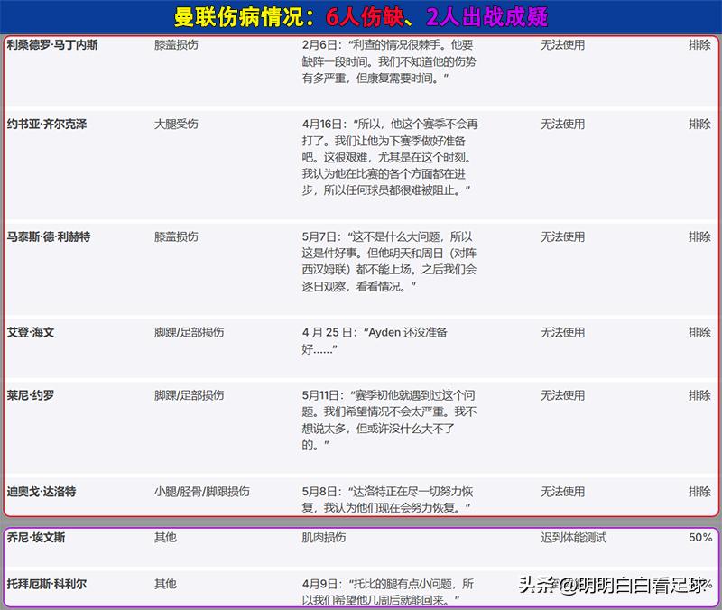Click the 4月9日 quote about 托比
The image size is (722, 610).
click(388, 592)
